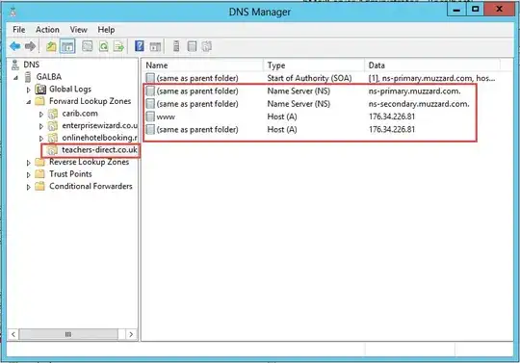Viewport: 520px width, 363px height.
Task: Minimize the DNS Manager window
Action: tap(457, 10)
